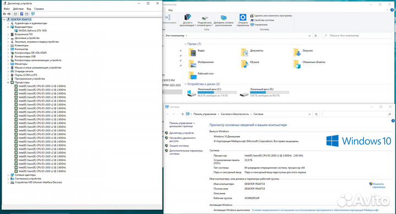Click 'Открыть параметры' gear icon

(x=243, y=20)
